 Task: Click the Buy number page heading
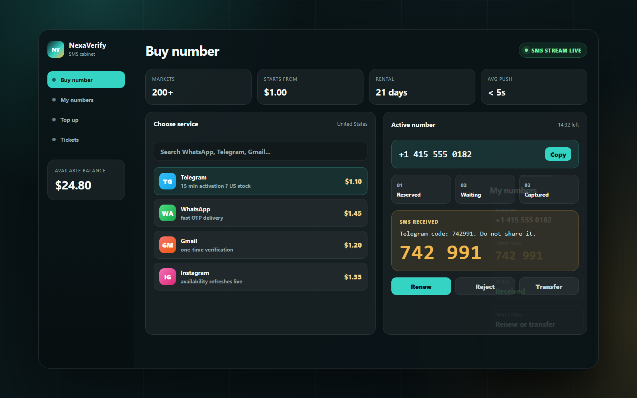click(182, 51)
